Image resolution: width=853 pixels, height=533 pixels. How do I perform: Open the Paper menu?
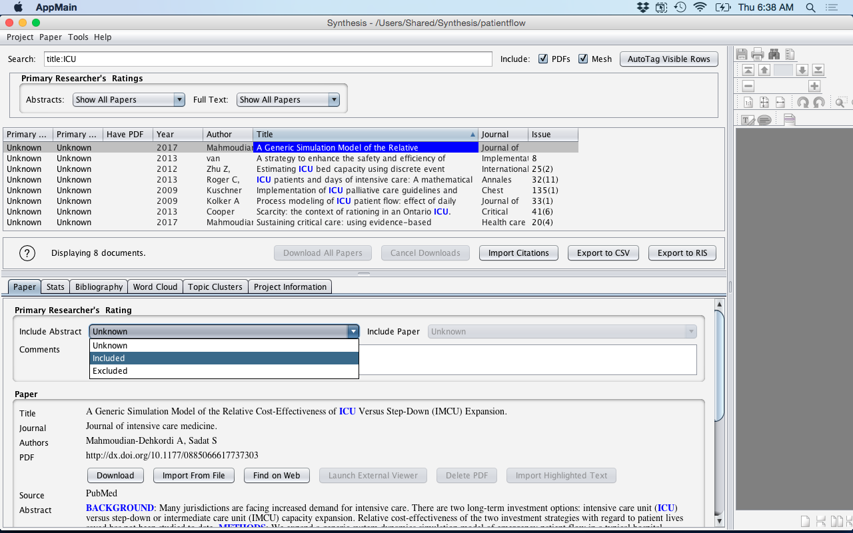(50, 37)
